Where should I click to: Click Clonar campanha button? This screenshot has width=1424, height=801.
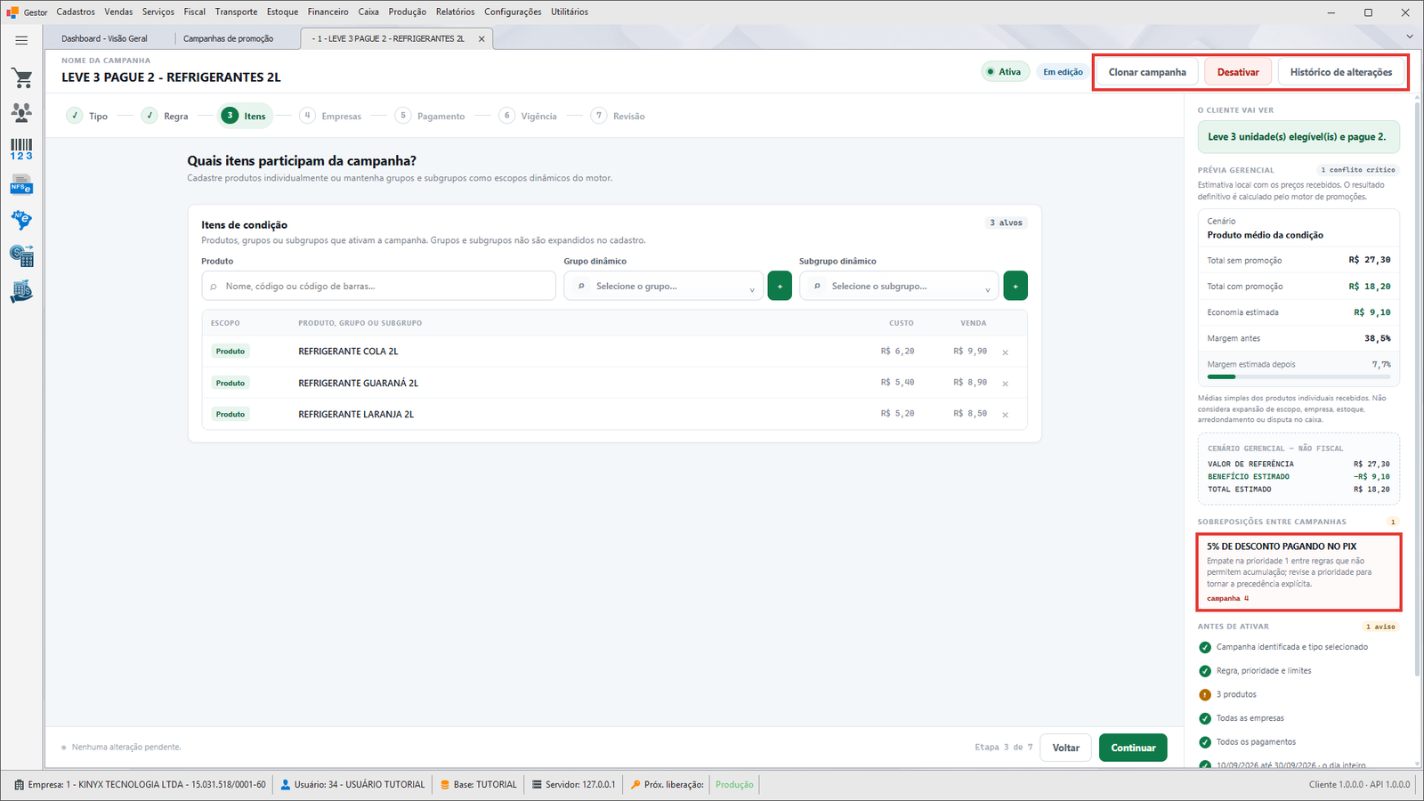(x=1147, y=72)
